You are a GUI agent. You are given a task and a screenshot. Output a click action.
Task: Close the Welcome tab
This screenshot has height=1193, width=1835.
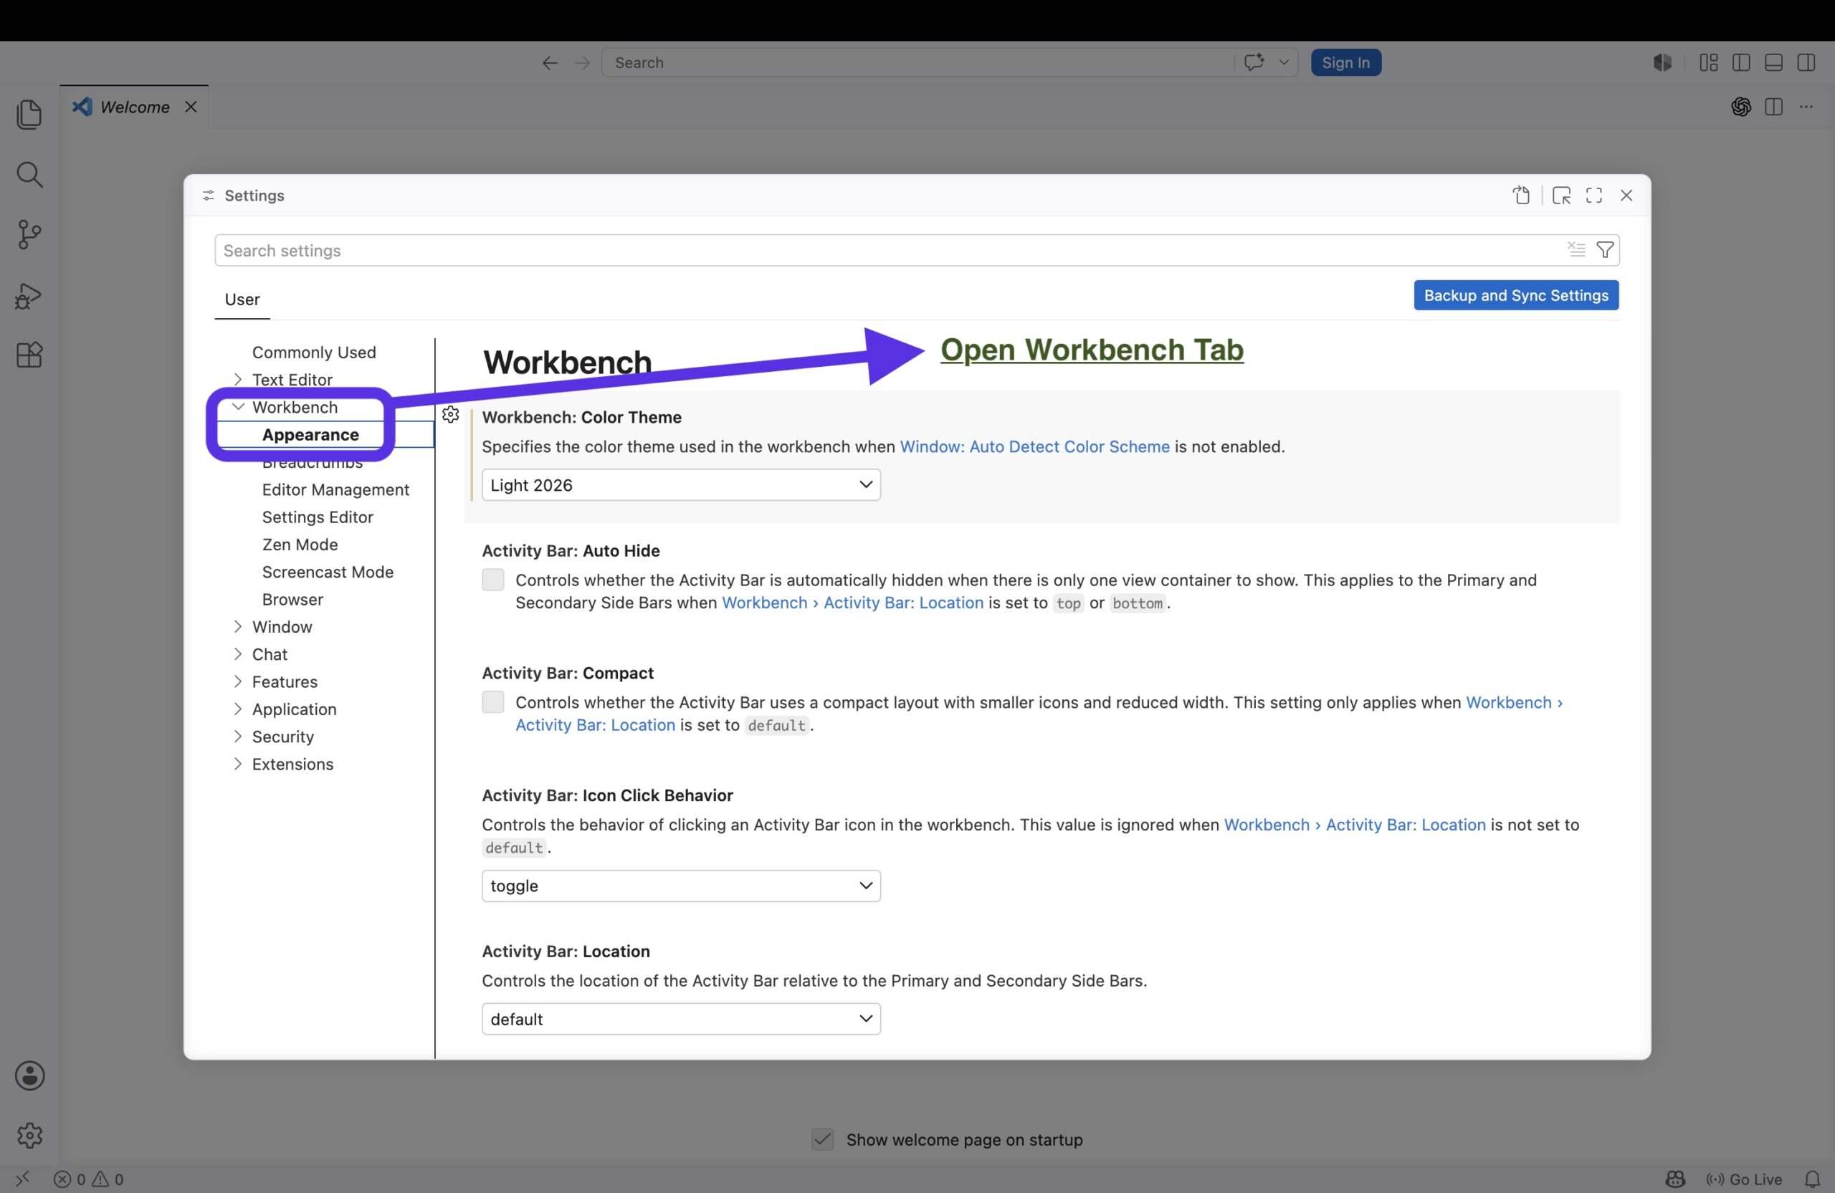click(x=191, y=107)
